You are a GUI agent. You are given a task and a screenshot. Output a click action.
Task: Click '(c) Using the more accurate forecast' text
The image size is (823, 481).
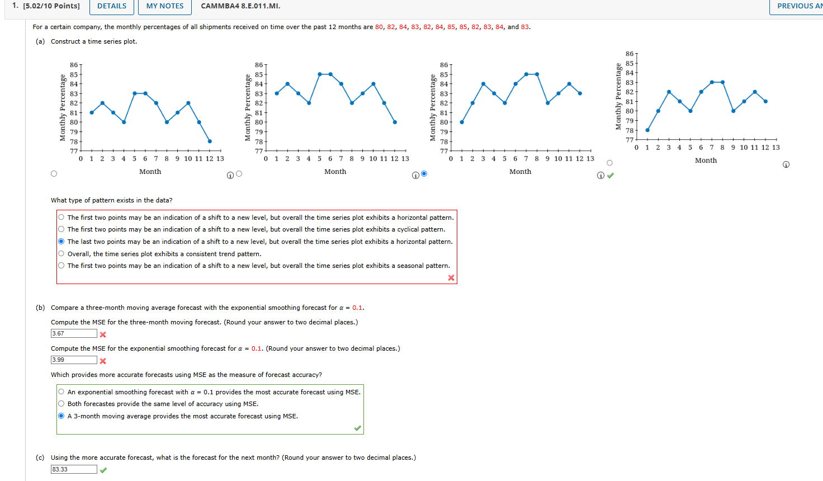click(226, 458)
